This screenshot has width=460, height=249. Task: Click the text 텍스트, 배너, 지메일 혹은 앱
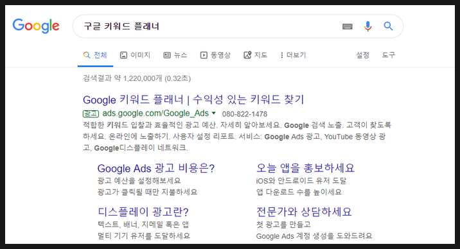click(x=143, y=225)
